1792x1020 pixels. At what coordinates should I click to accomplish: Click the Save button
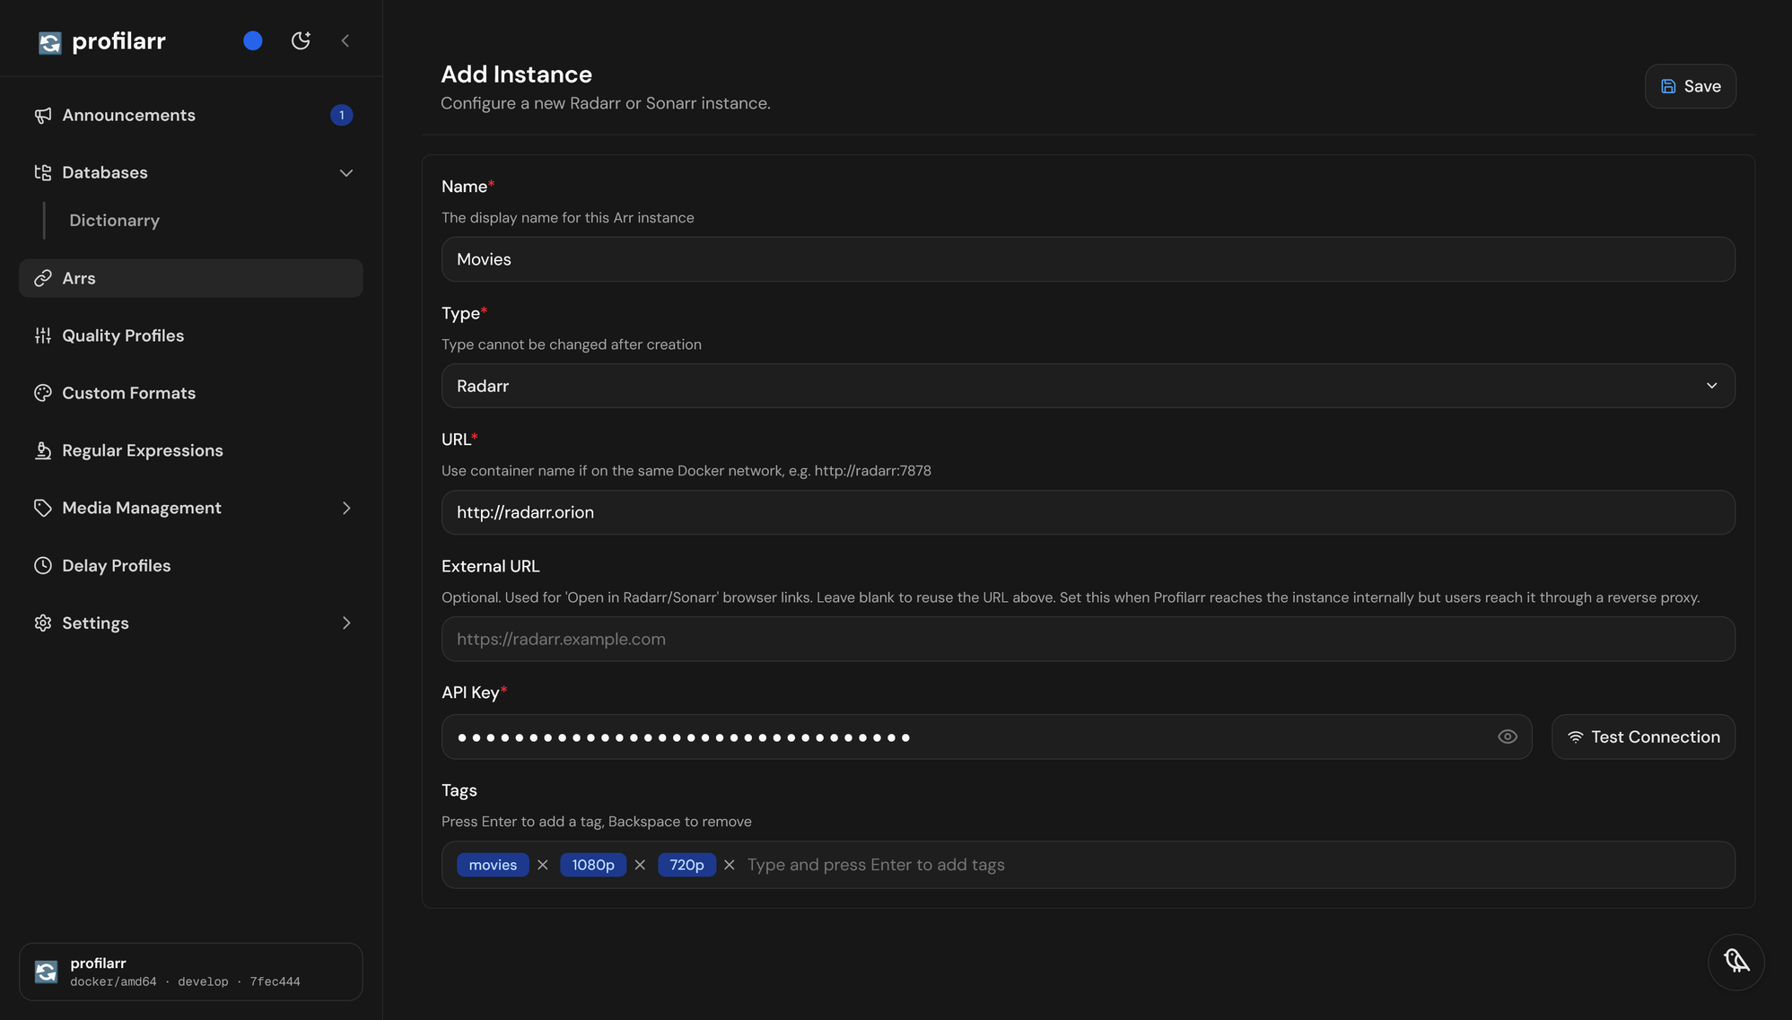[1690, 86]
